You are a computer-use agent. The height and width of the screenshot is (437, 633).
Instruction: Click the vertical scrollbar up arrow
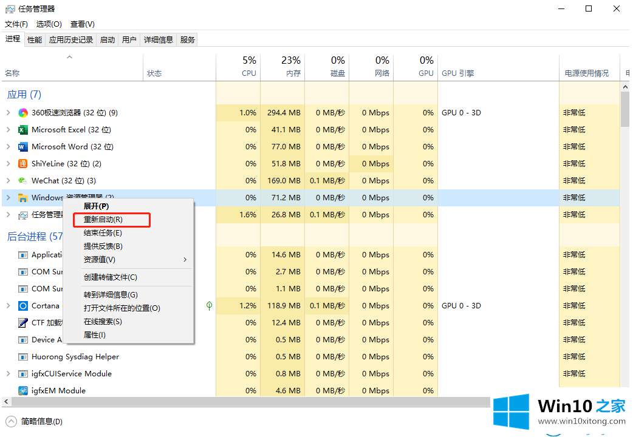click(x=625, y=86)
